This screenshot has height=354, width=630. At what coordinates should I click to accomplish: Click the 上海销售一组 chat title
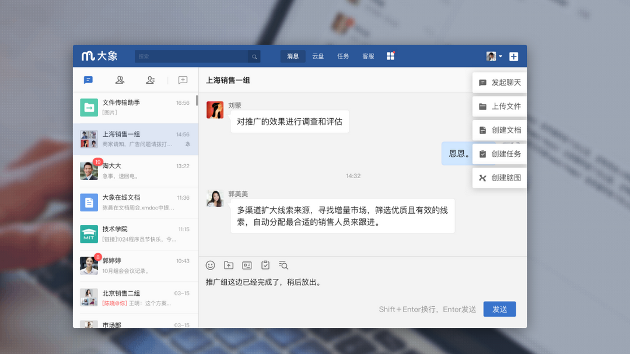click(x=228, y=80)
